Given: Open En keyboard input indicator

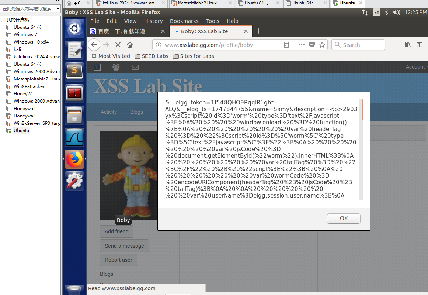Looking at the screenshot, I should click(376, 12).
